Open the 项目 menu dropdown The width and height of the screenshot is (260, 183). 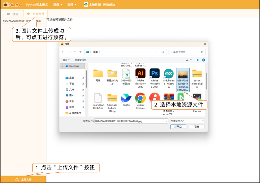click(58, 5)
